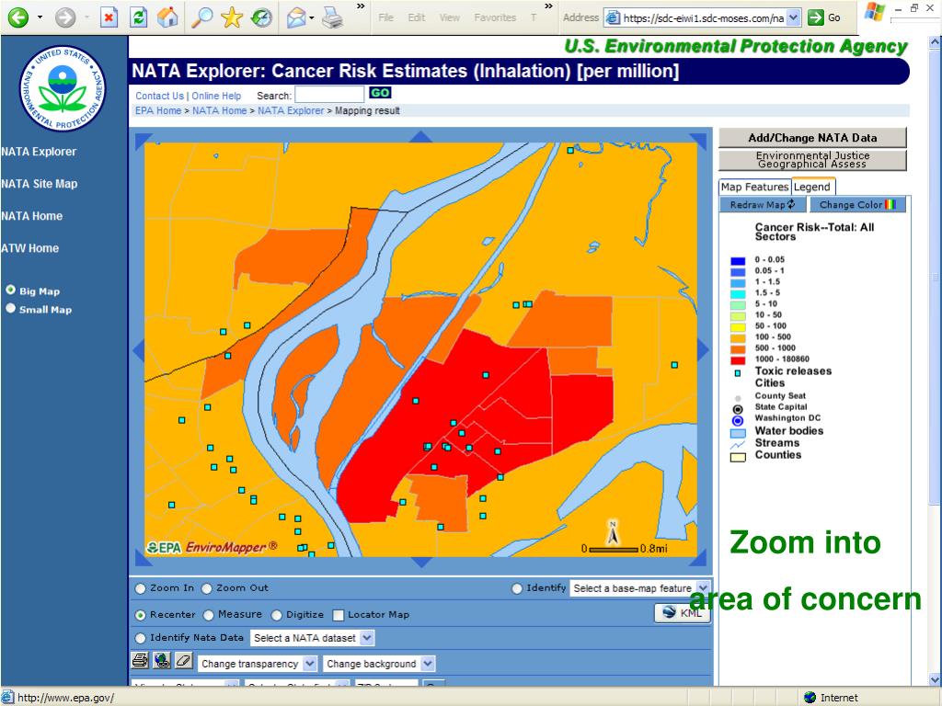Click the orange 500 - 1000 legend swatch
The width and height of the screenshot is (942, 706).
[738, 349]
